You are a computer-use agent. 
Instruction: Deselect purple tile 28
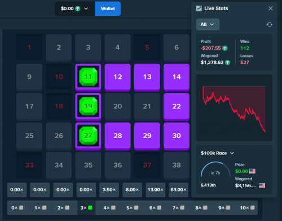point(118,136)
